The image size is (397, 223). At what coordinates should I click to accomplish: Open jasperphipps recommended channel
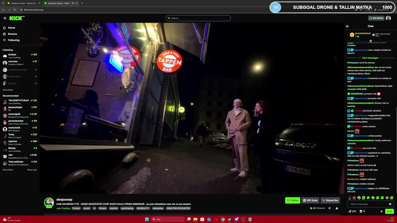[20, 108]
